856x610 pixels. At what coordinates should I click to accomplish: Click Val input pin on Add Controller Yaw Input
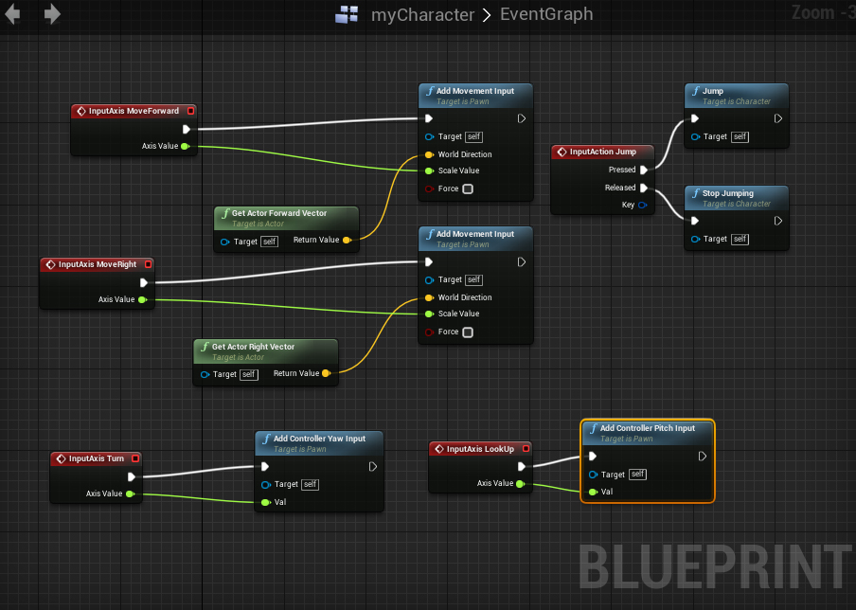[265, 502]
